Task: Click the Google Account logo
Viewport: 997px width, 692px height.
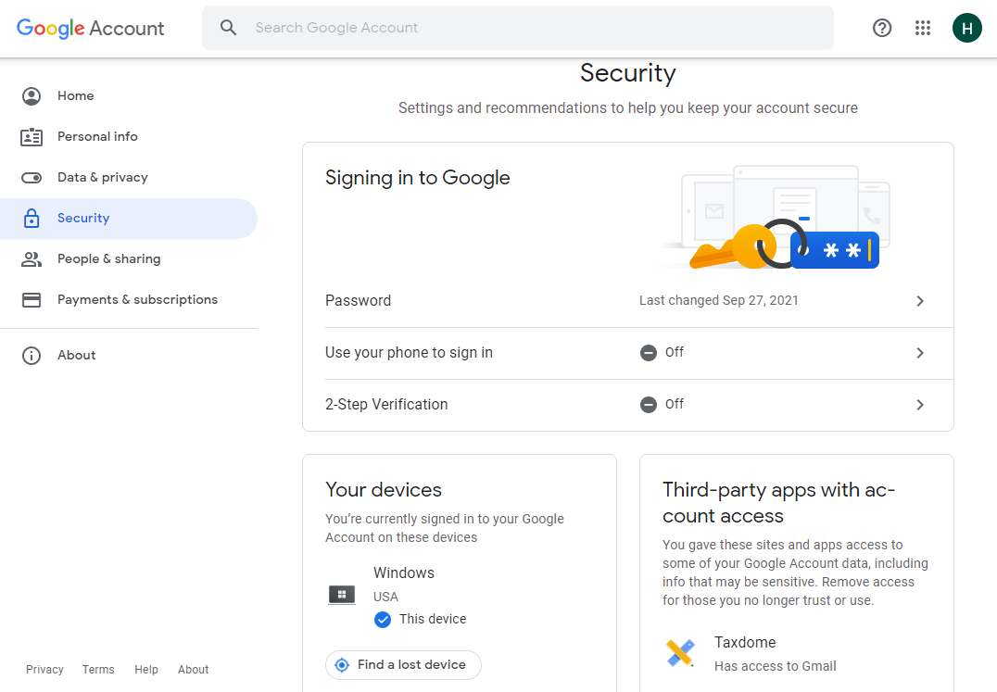Action: coord(91,28)
